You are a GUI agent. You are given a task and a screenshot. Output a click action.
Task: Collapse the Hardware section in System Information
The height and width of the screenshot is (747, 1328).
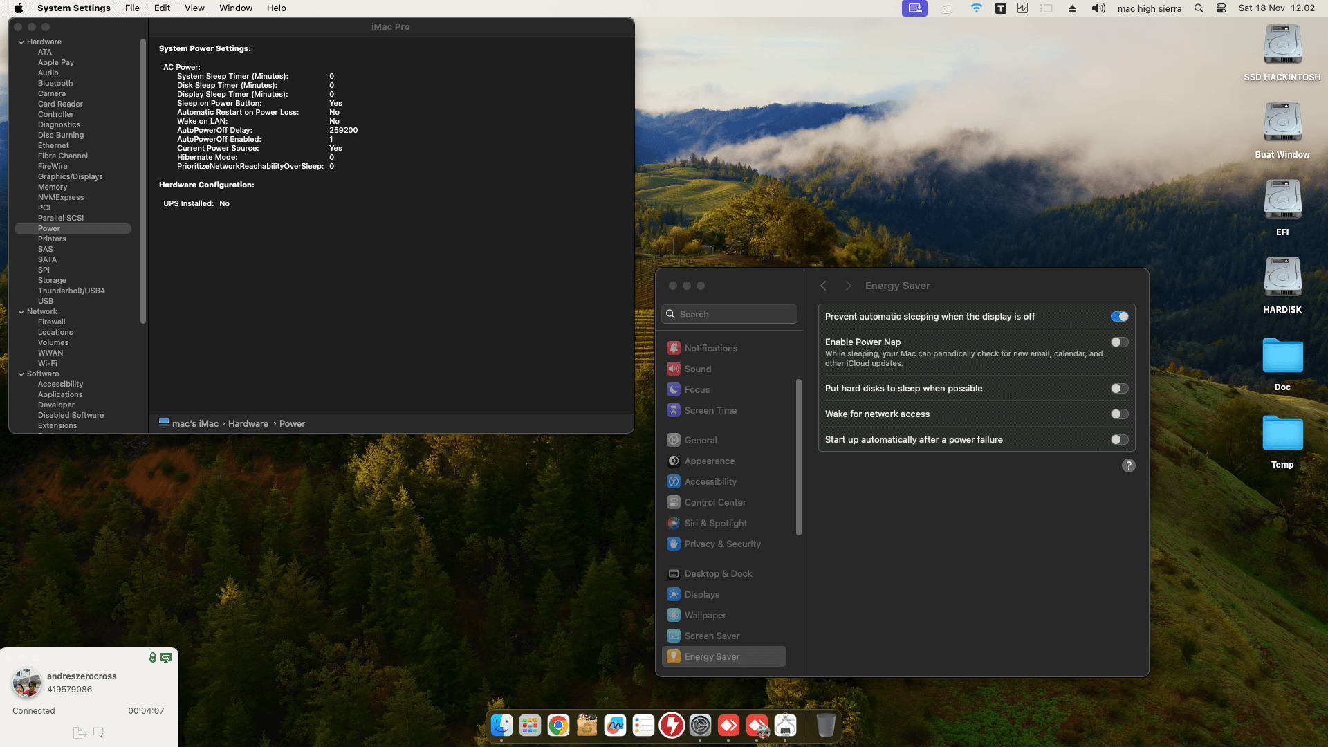point(21,41)
